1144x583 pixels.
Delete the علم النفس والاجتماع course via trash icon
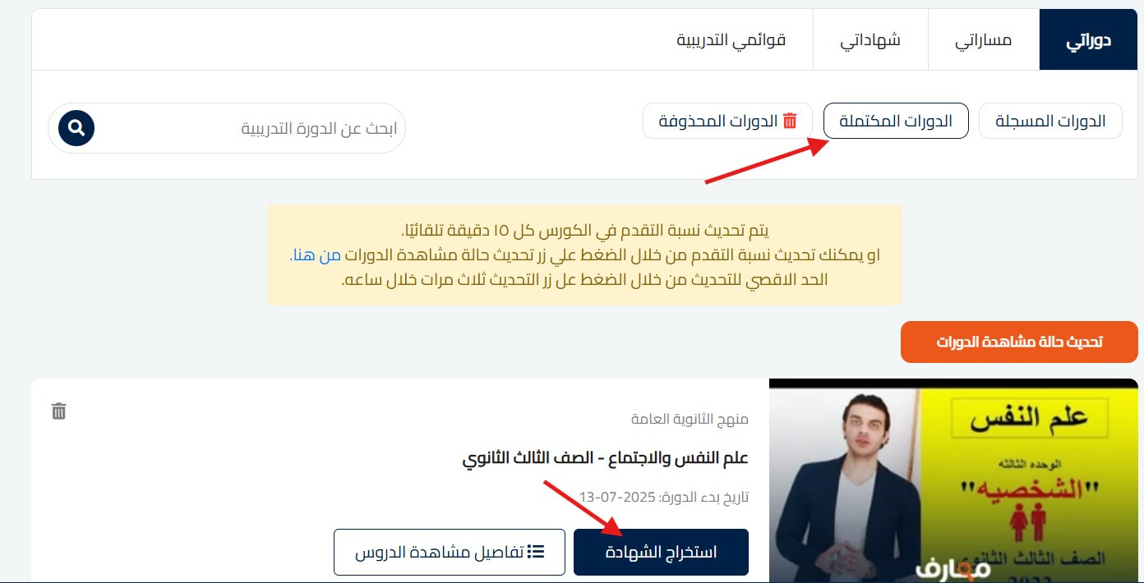[58, 411]
